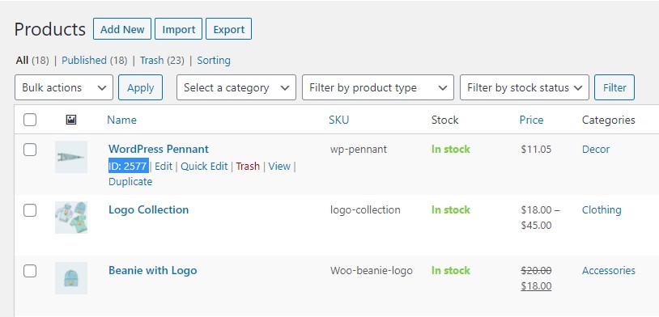Click the Filter button
659x317 pixels.
coord(614,87)
